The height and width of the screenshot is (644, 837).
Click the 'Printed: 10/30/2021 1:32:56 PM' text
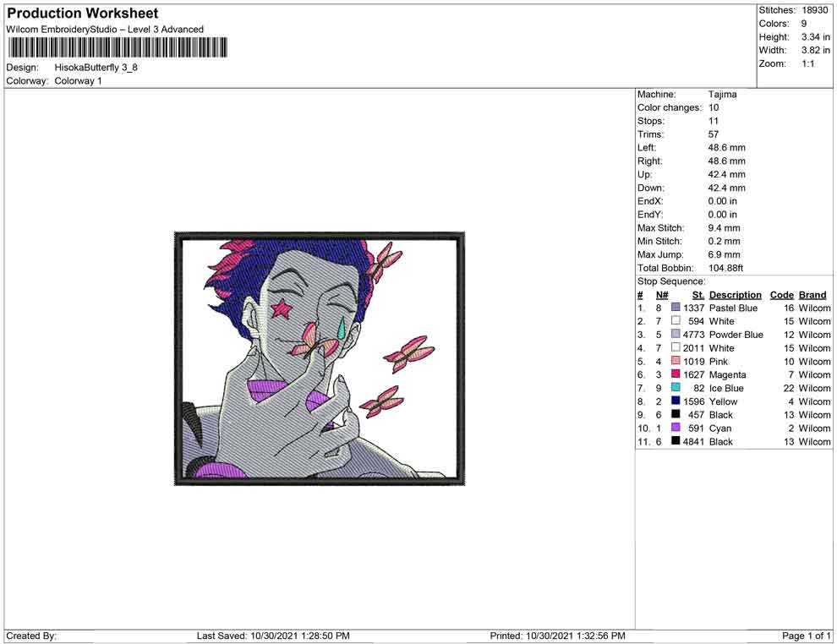click(557, 636)
